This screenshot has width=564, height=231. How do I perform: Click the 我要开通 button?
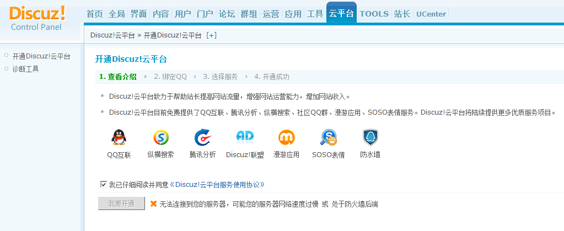tap(122, 203)
